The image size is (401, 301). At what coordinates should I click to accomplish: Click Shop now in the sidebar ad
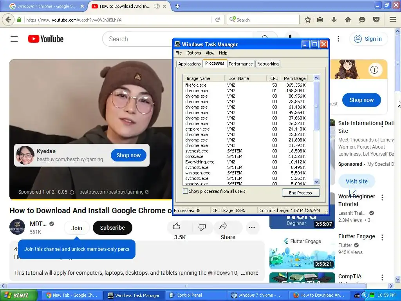point(361,100)
